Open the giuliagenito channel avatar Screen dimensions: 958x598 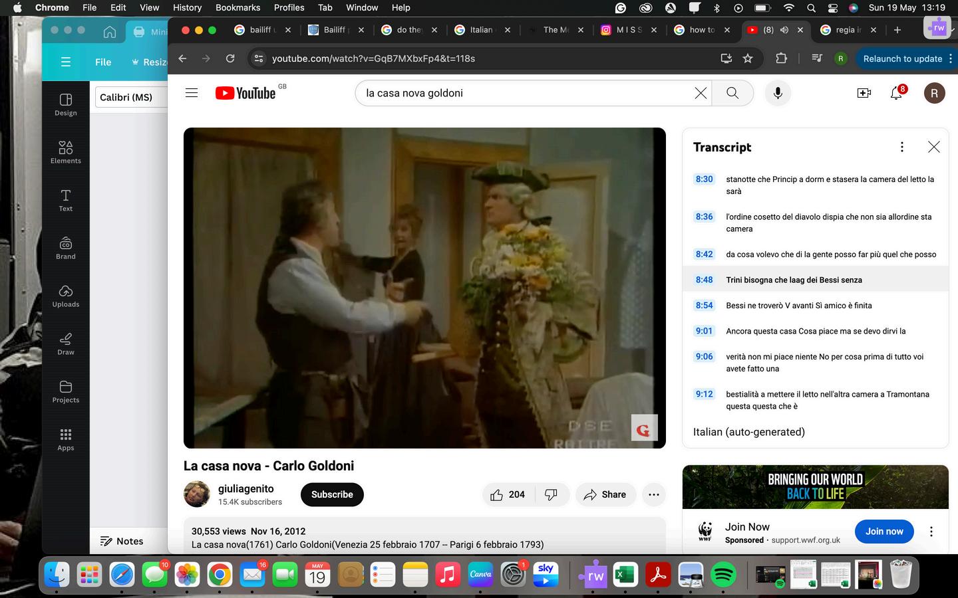(197, 494)
